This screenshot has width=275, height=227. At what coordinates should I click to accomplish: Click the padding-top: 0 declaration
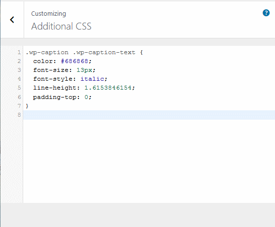pos(62,97)
